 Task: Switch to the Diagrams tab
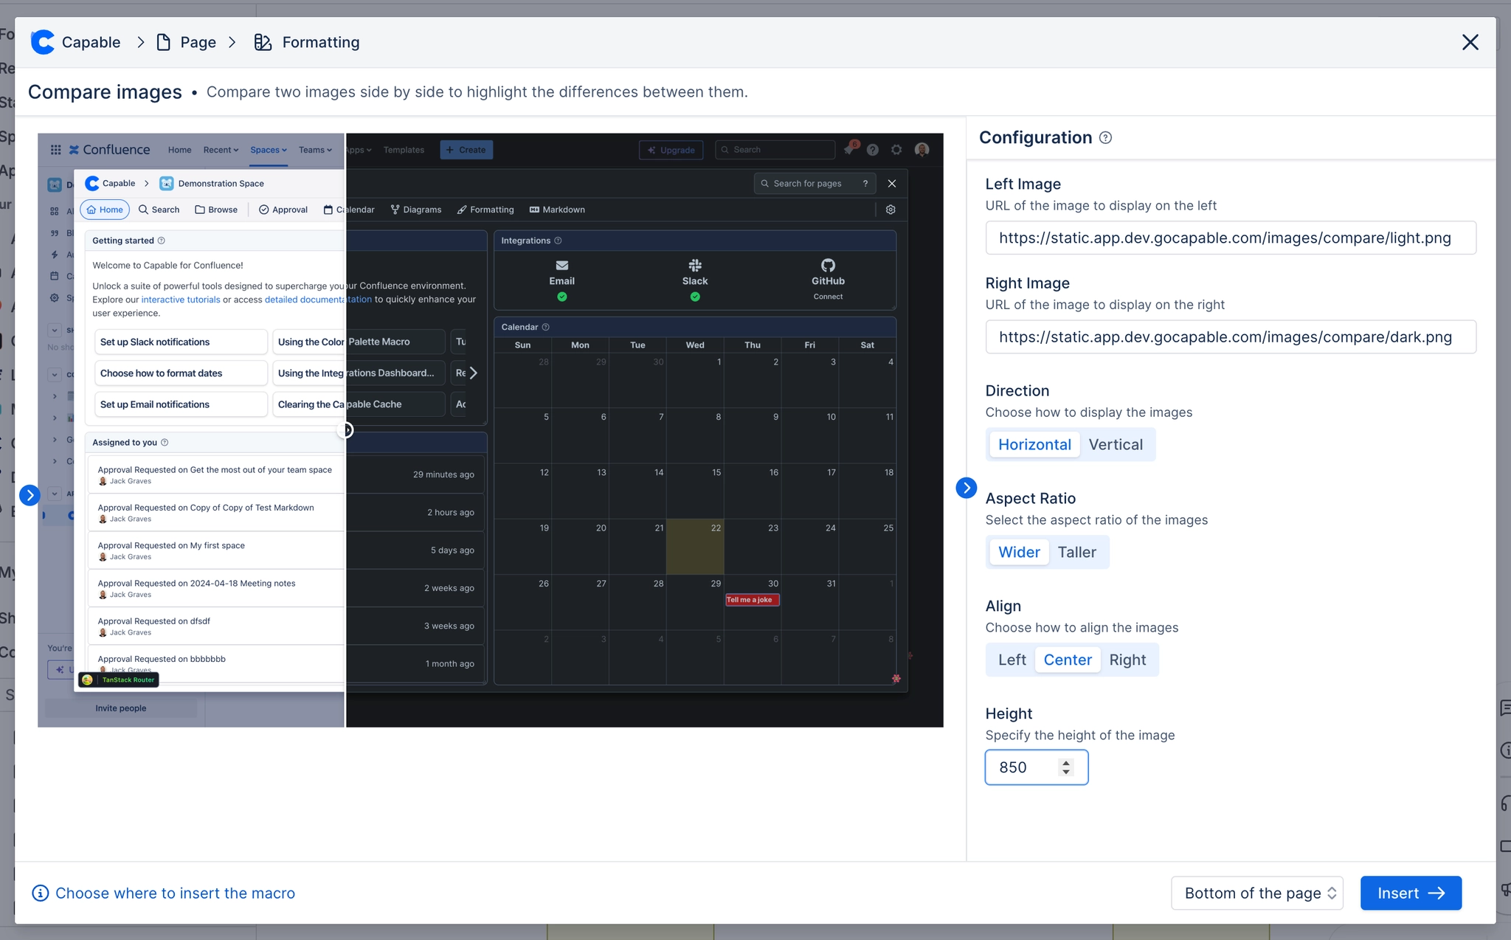(415, 209)
